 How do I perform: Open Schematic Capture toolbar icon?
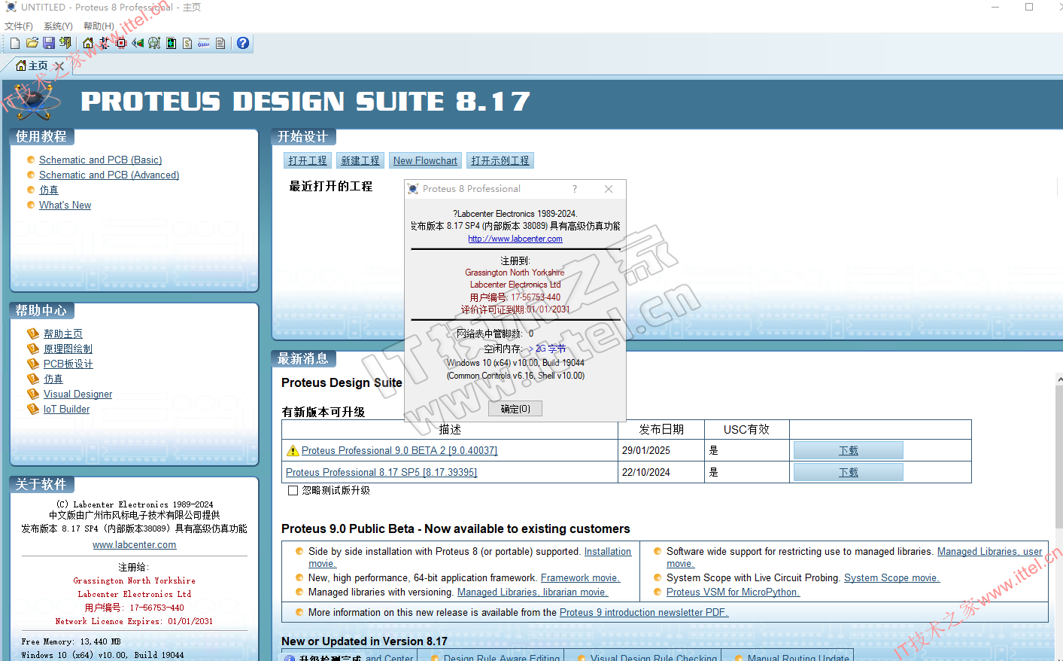(x=105, y=43)
